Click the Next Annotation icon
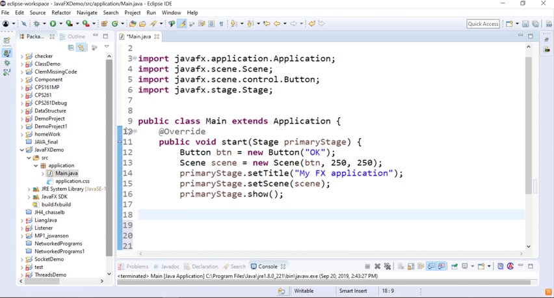Image resolution: width=554 pixels, height=298 pixels. point(233,23)
